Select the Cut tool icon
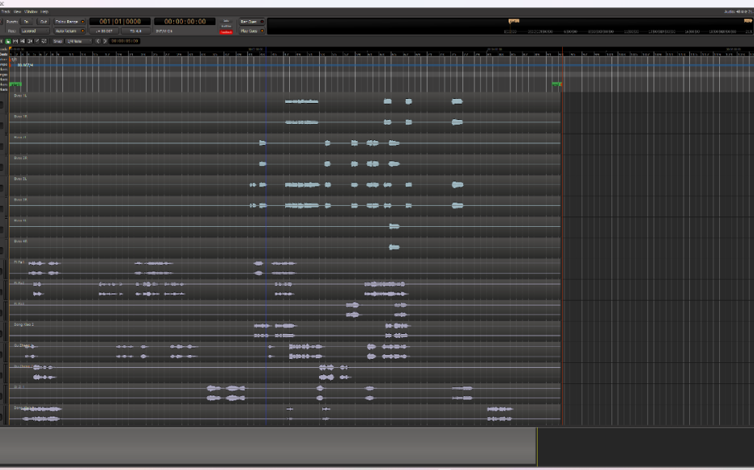Image resolution: width=754 pixels, height=470 pixels. click(23, 41)
